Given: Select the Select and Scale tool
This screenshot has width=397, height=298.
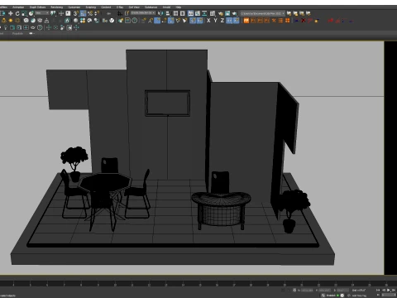Looking at the screenshot, I should (x=24, y=13).
